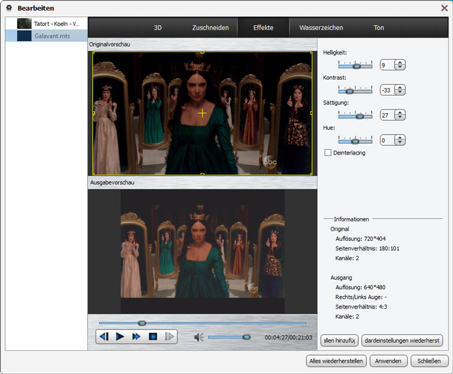
Task: Click the video seek bar handle
Action: [x=142, y=323]
